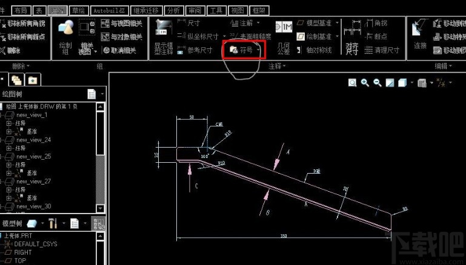Click the 符号 symbol button
The image size is (466, 265).
(x=241, y=50)
